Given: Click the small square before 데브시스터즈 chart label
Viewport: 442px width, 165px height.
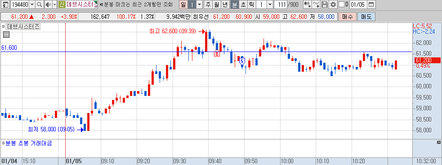Looking at the screenshot, I should coord(4,27).
